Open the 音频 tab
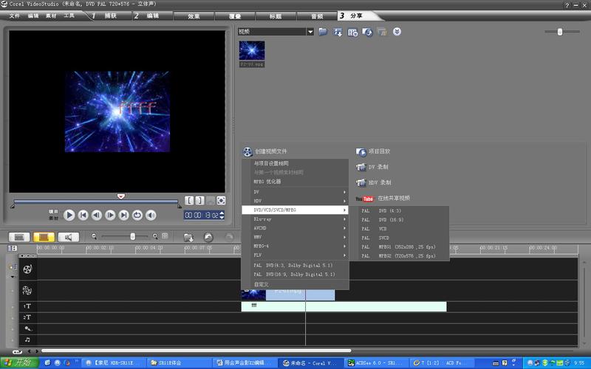Screen dimensions: 591x369 [x=317, y=16]
